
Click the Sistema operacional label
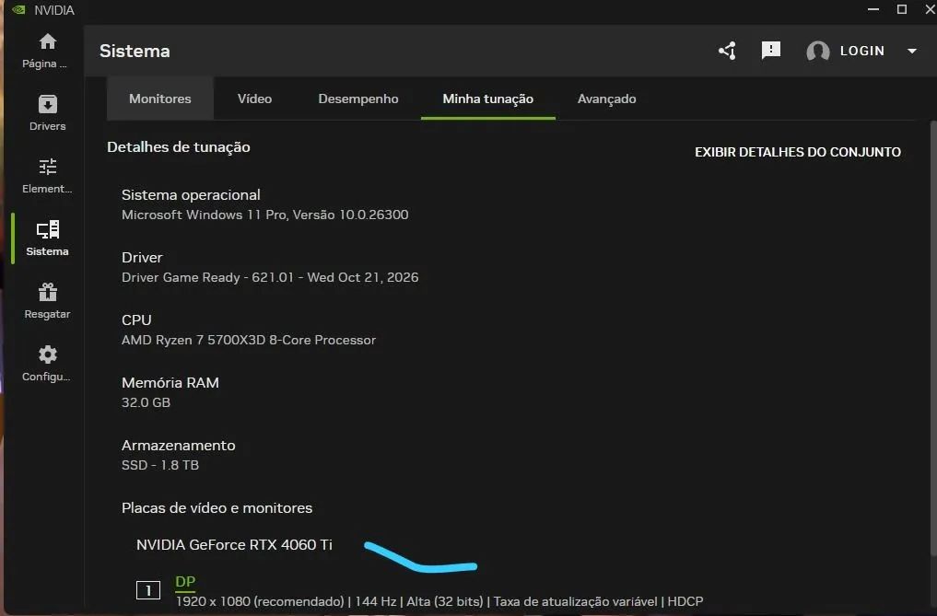191,195
